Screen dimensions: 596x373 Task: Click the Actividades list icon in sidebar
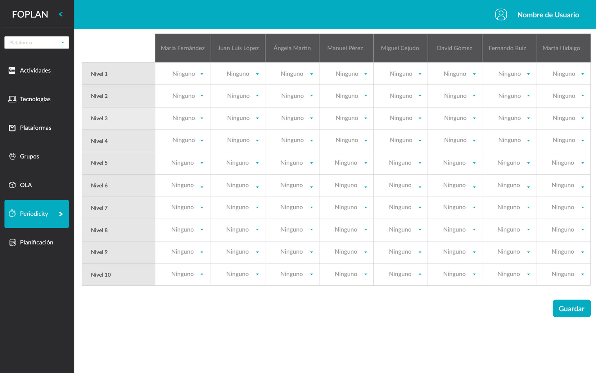[12, 71]
